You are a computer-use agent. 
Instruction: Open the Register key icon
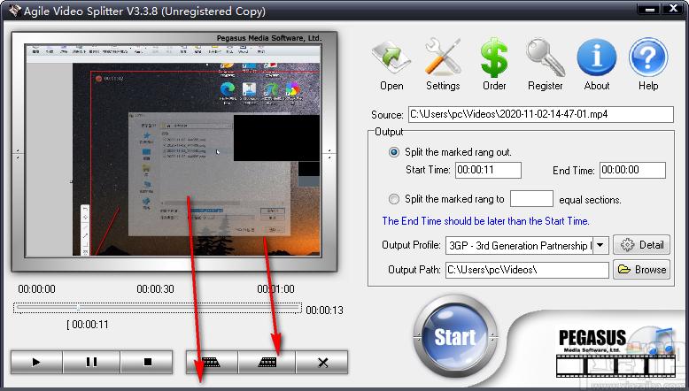pyautogui.click(x=545, y=65)
